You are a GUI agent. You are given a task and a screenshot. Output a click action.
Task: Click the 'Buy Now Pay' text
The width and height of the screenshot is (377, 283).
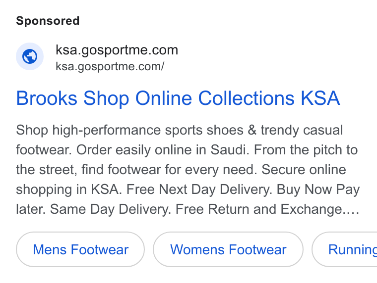coord(318,189)
